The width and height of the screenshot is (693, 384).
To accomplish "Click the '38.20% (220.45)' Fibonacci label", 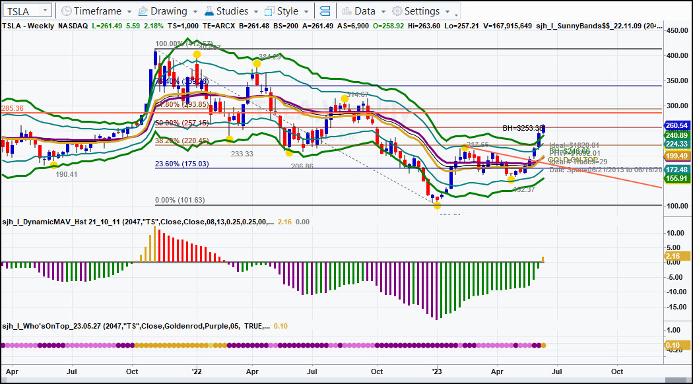I will [x=181, y=141].
